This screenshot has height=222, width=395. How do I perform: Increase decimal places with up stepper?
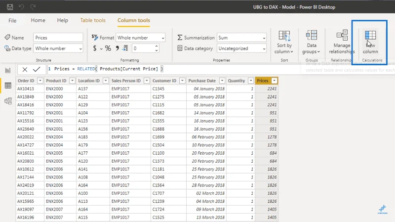coord(157,46)
